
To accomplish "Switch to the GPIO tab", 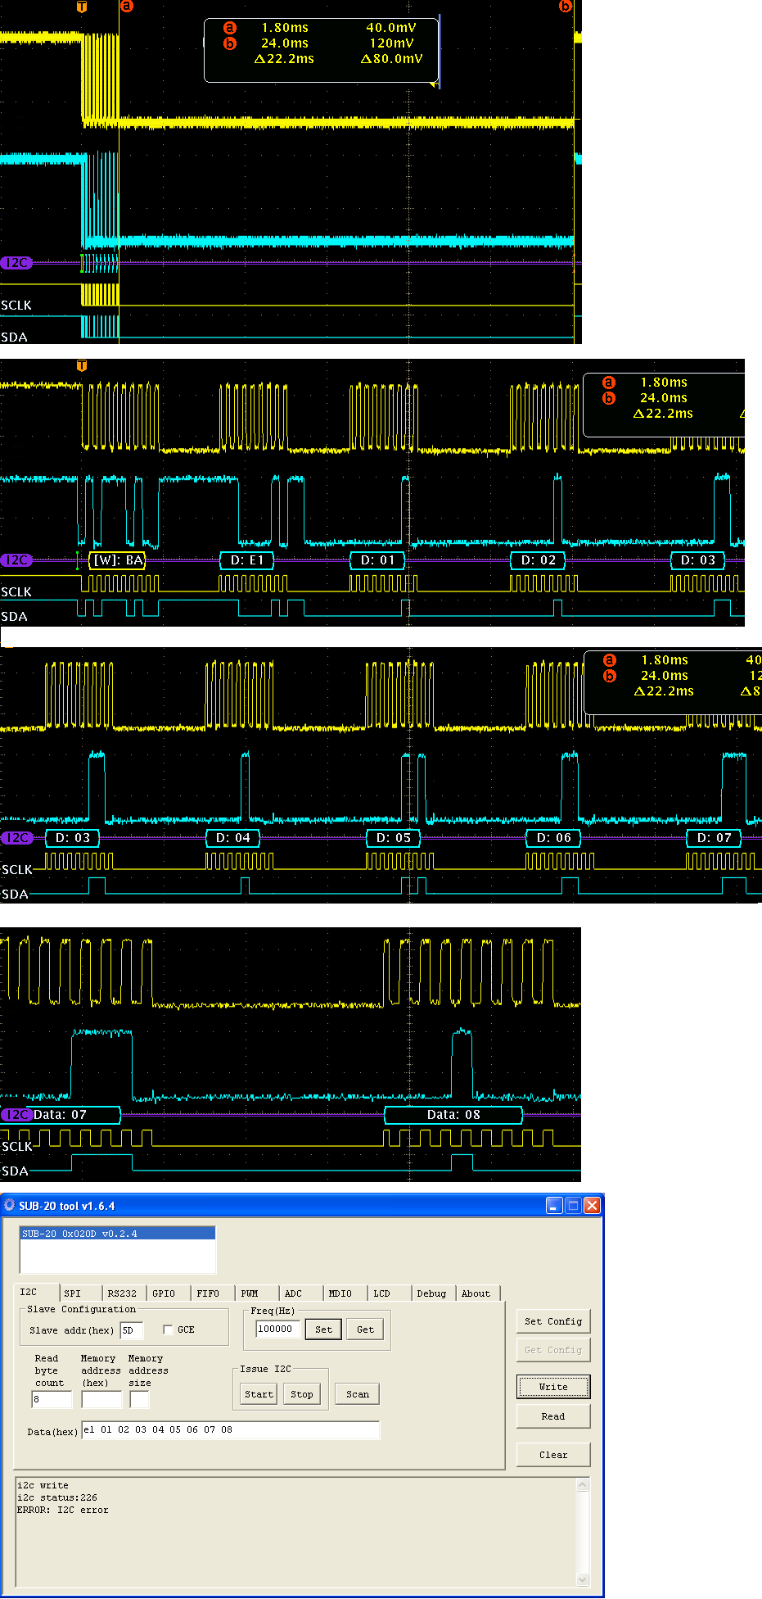I will [x=167, y=1293].
